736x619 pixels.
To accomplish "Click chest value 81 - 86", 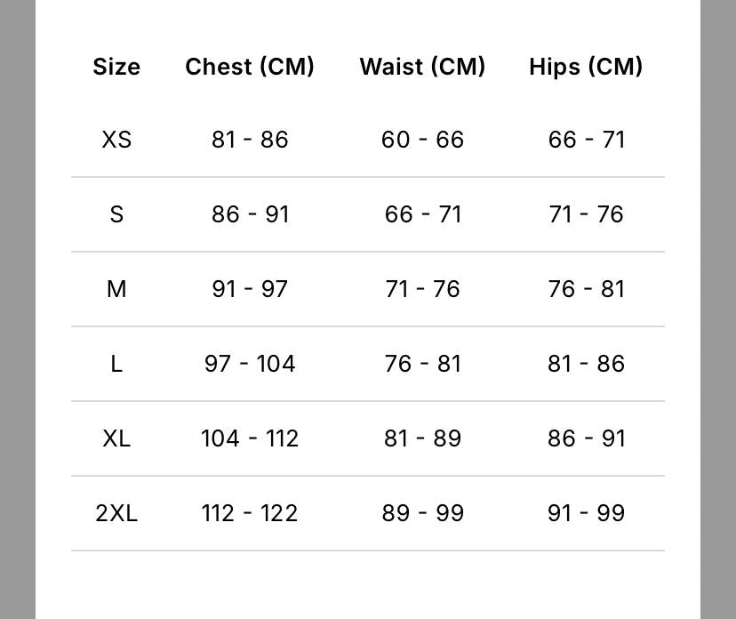I will pos(250,140).
